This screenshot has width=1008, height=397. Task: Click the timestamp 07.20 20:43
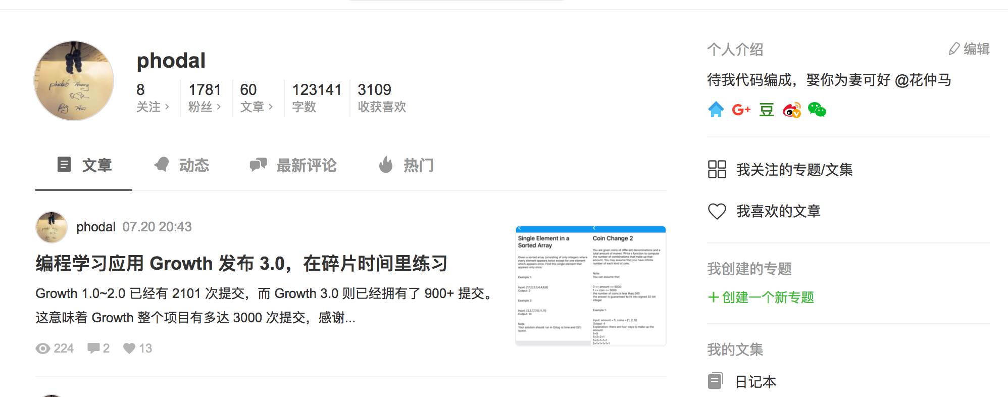pos(157,227)
